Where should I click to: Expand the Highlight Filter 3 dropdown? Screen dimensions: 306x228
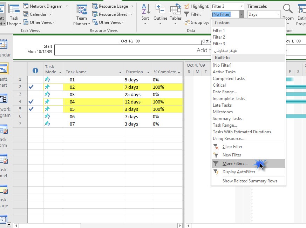tap(242, 6)
